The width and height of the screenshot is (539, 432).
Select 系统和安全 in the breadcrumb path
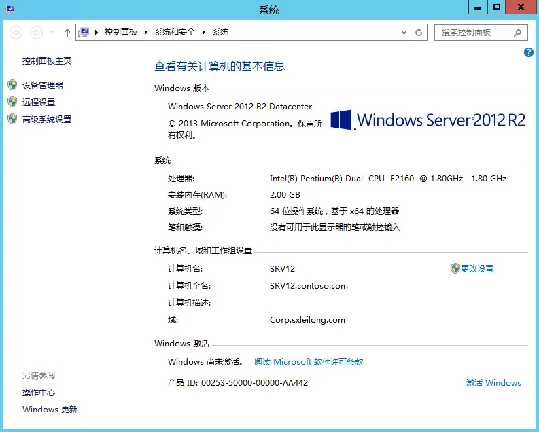coord(174,32)
